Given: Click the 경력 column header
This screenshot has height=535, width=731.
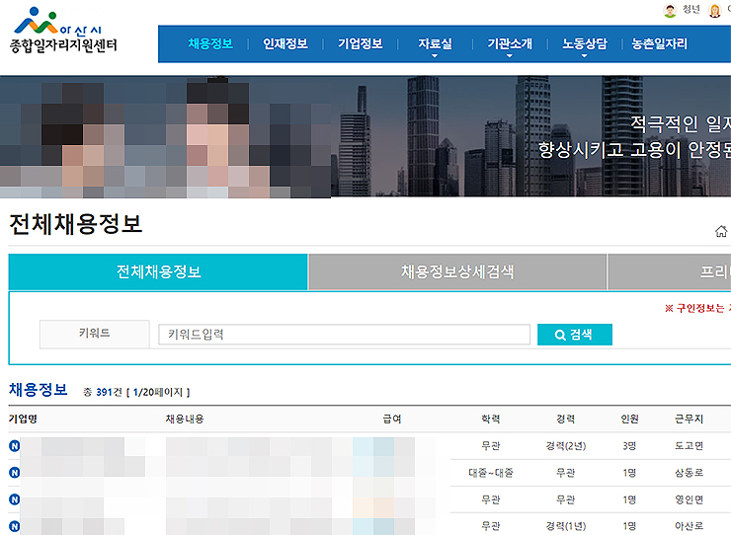Looking at the screenshot, I should point(565,419).
